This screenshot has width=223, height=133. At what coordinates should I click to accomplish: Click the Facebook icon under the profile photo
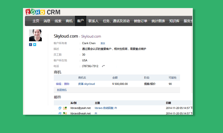30,45
